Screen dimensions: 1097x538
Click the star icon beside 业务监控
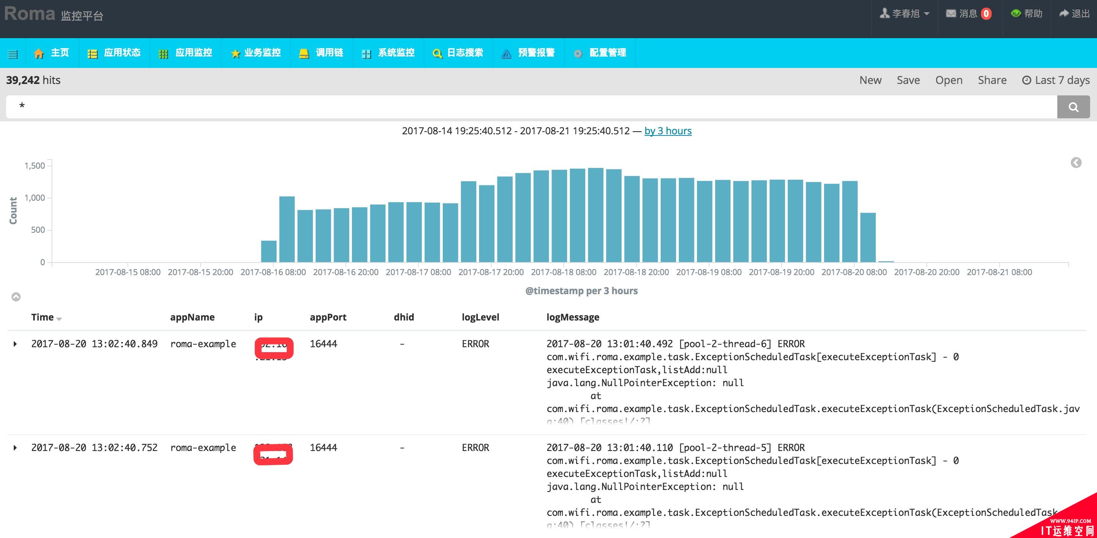[235, 53]
